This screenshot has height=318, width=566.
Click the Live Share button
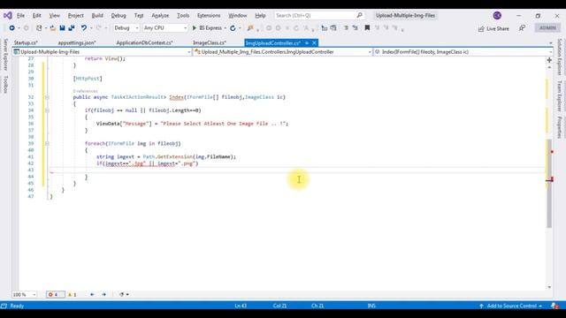pos(493,28)
